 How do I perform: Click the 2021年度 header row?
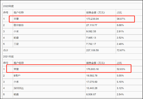click(x=73, y=57)
